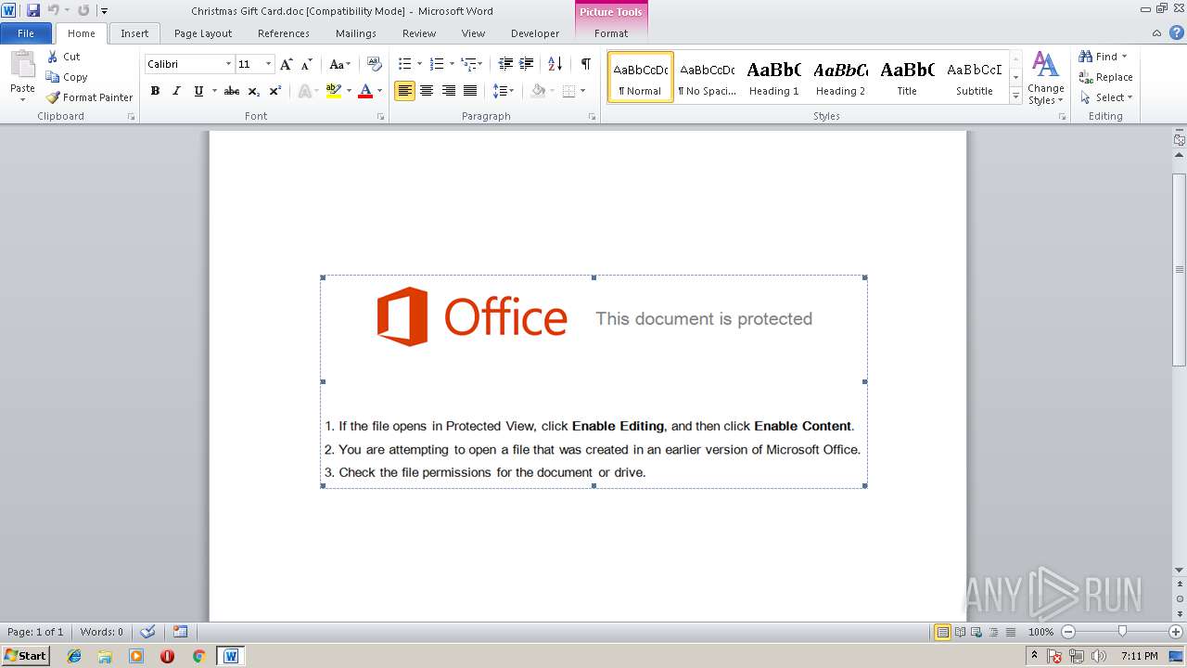Image resolution: width=1187 pixels, height=668 pixels.
Task: Click the Grow Font icon
Action: [287, 64]
